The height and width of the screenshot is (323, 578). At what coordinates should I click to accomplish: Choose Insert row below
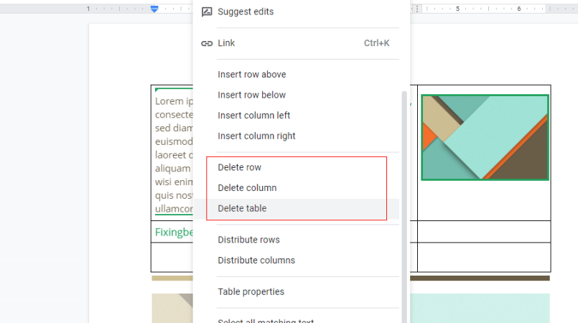pyautogui.click(x=251, y=95)
